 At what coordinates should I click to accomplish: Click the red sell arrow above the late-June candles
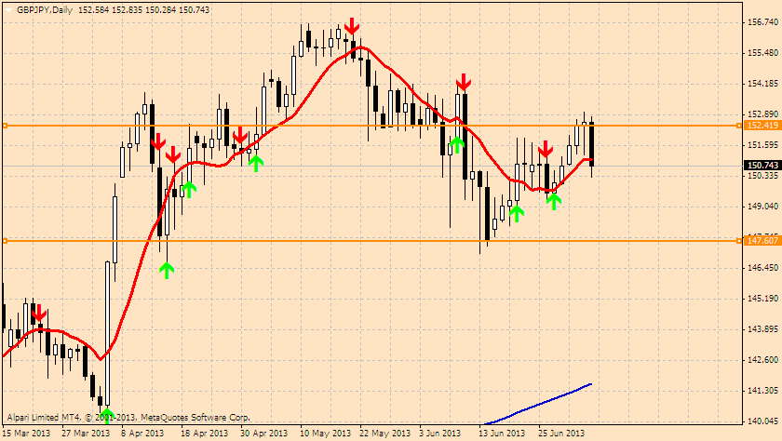coord(546,149)
